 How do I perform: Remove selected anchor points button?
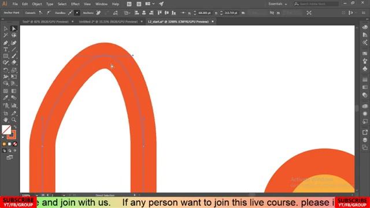click(x=98, y=13)
